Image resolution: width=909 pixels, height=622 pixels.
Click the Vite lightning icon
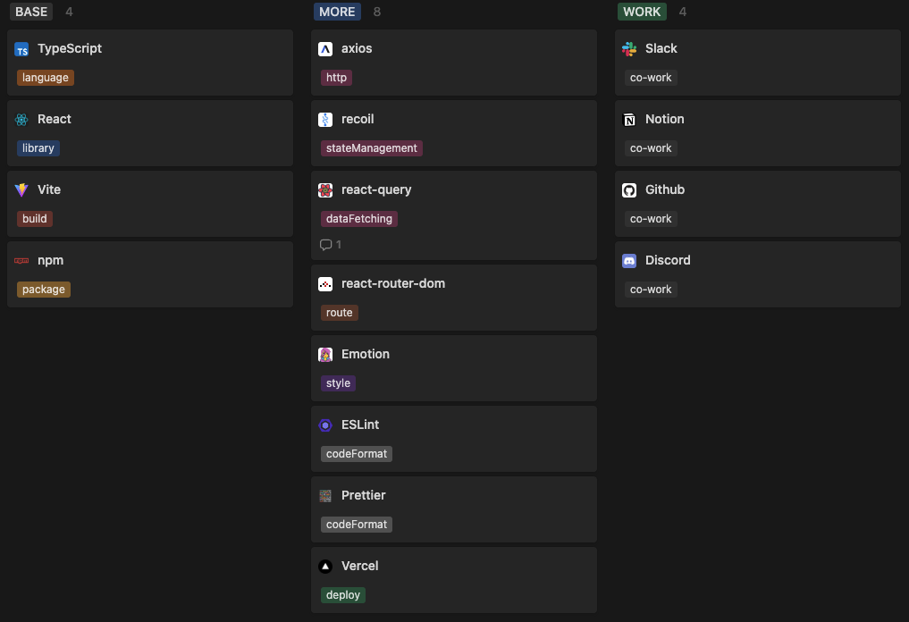point(21,190)
